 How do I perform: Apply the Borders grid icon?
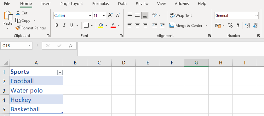(86, 25)
